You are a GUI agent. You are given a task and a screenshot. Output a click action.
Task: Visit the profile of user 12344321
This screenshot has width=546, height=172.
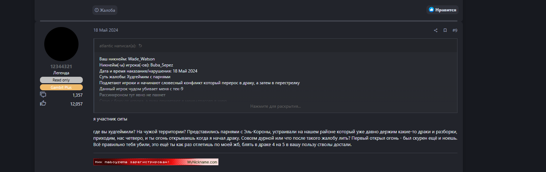pyautogui.click(x=61, y=66)
